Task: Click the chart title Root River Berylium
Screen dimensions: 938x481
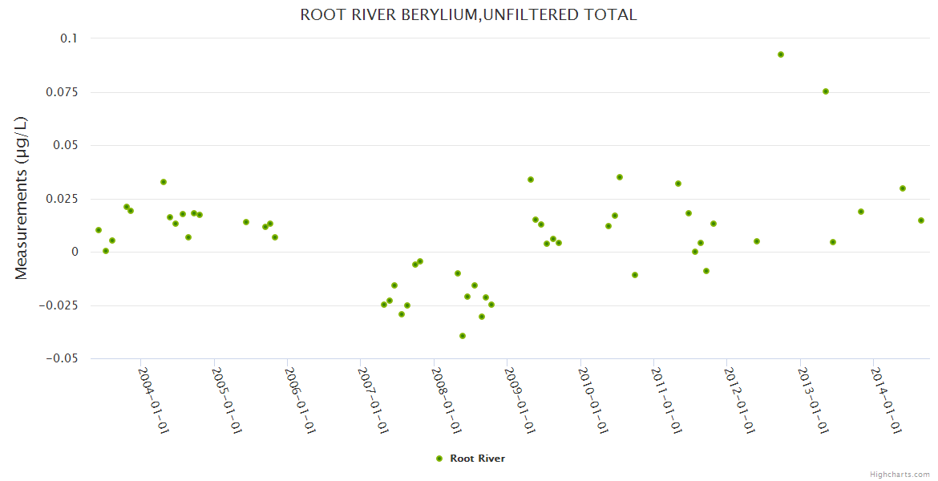Action: pyautogui.click(x=468, y=14)
